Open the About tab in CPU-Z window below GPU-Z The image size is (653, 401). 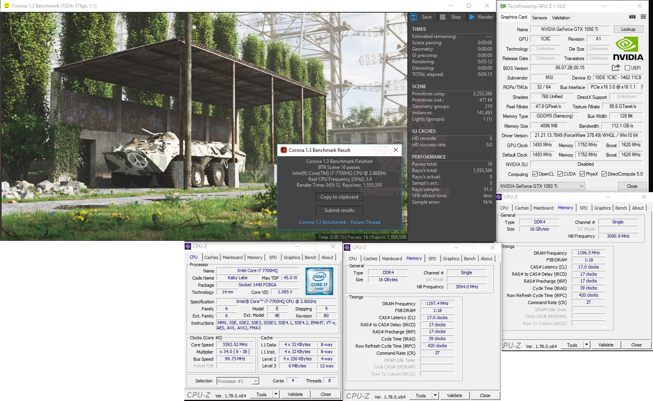[x=638, y=208]
